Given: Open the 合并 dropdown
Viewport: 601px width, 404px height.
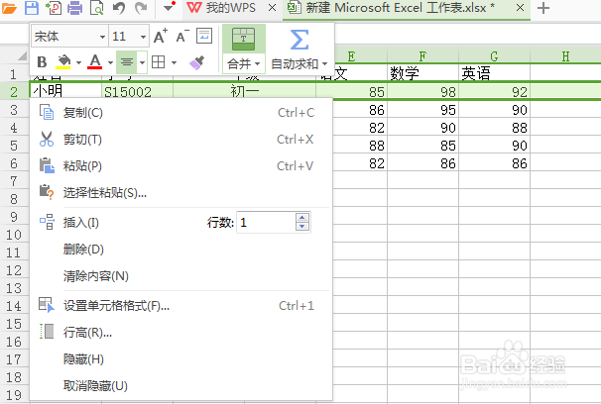Looking at the screenshot, I should pyautogui.click(x=244, y=63).
